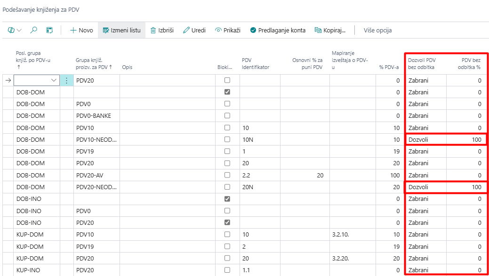Open the view selector icon with chevron

pos(15,30)
